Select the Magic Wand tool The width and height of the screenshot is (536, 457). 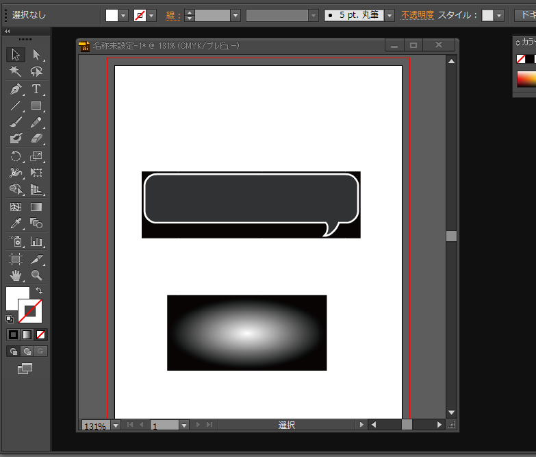16,71
